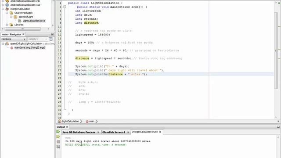Minimize the Output window panel
This screenshot has height=158, width=281.
click(278, 127)
